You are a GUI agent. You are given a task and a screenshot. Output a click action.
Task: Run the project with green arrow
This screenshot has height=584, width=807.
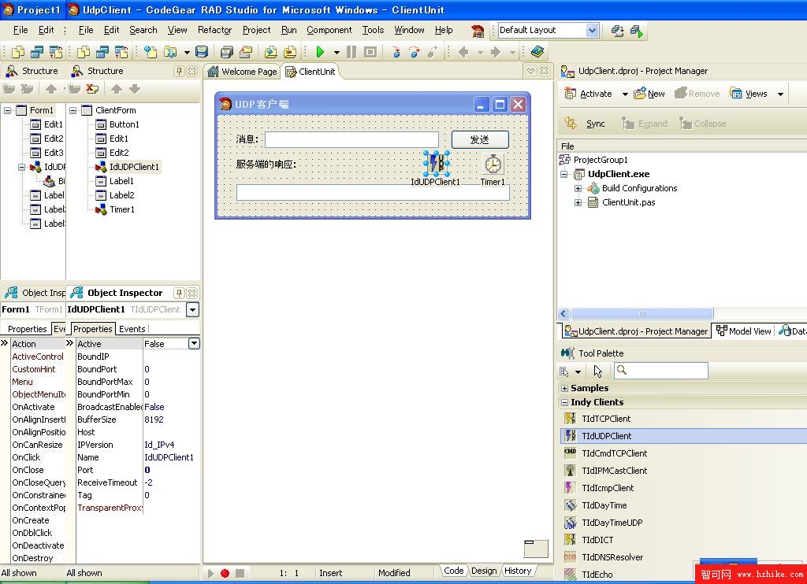click(320, 51)
